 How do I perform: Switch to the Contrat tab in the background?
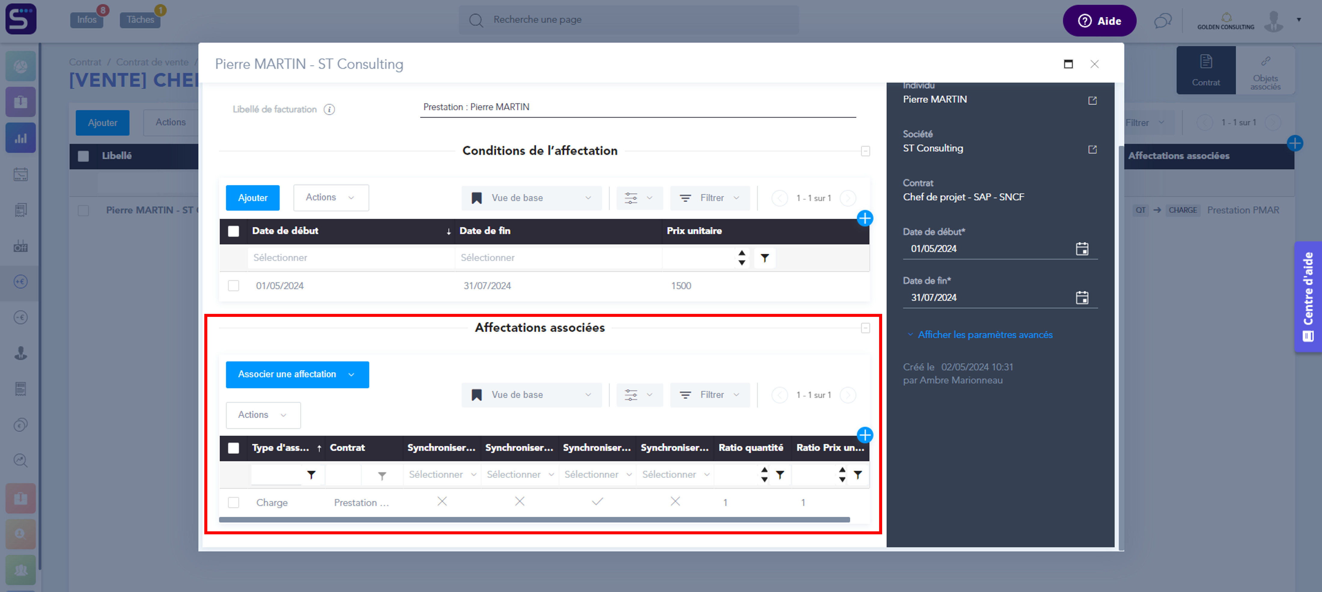click(1205, 71)
